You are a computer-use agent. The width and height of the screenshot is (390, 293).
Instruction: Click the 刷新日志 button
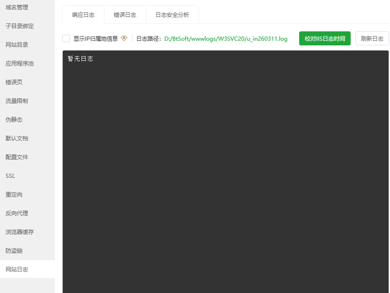click(x=372, y=38)
